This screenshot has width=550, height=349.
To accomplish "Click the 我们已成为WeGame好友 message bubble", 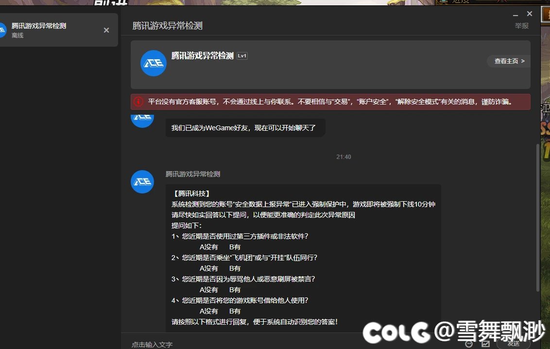I will point(245,128).
